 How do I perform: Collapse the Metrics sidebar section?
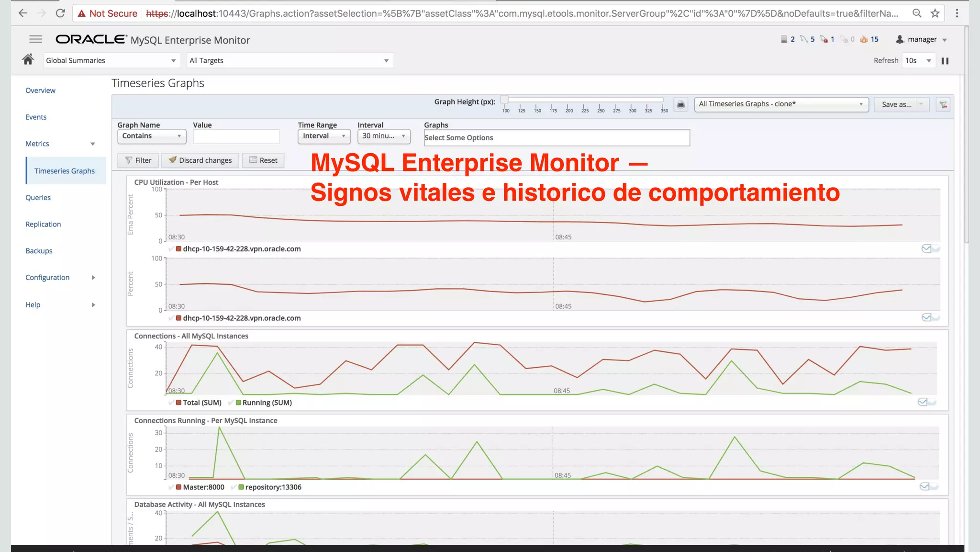tap(92, 144)
